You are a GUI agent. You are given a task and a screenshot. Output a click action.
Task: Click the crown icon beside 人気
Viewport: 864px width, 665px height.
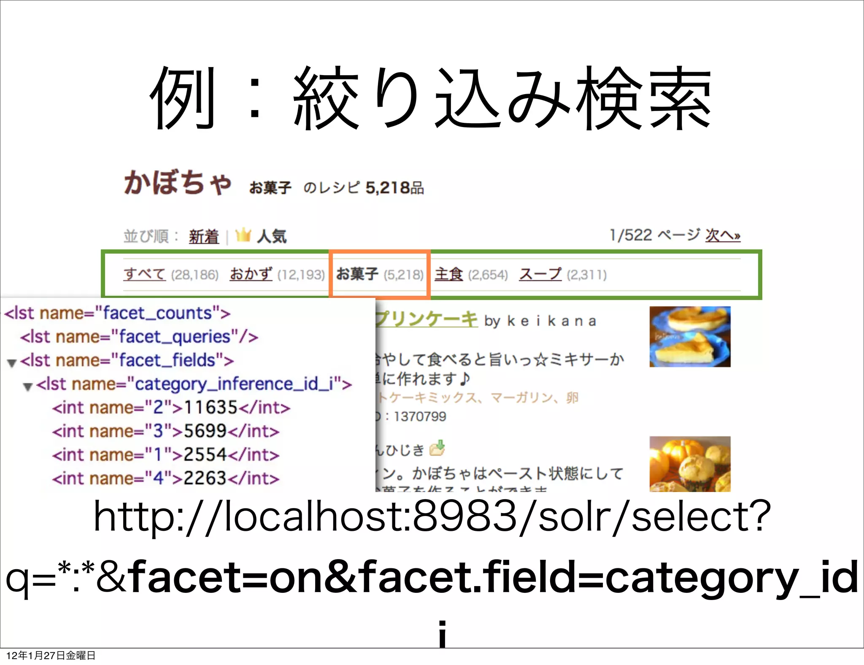pos(243,235)
